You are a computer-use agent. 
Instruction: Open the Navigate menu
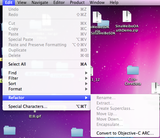click(x=40, y=3)
